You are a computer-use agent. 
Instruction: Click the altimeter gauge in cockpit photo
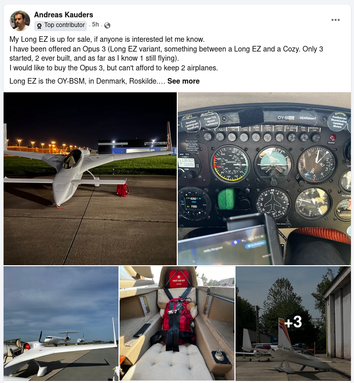coord(317,165)
